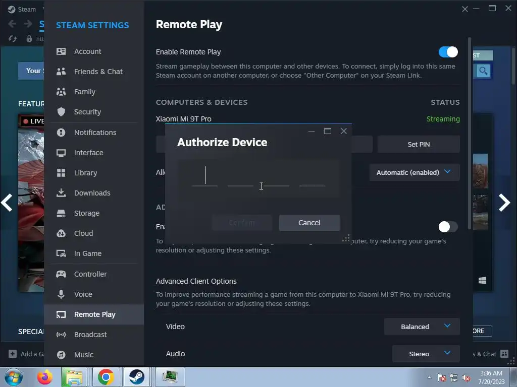The width and height of the screenshot is (517, 387).
Task: Open the Automatic (enabled) dropdown
Action: (x=415, y=172)
